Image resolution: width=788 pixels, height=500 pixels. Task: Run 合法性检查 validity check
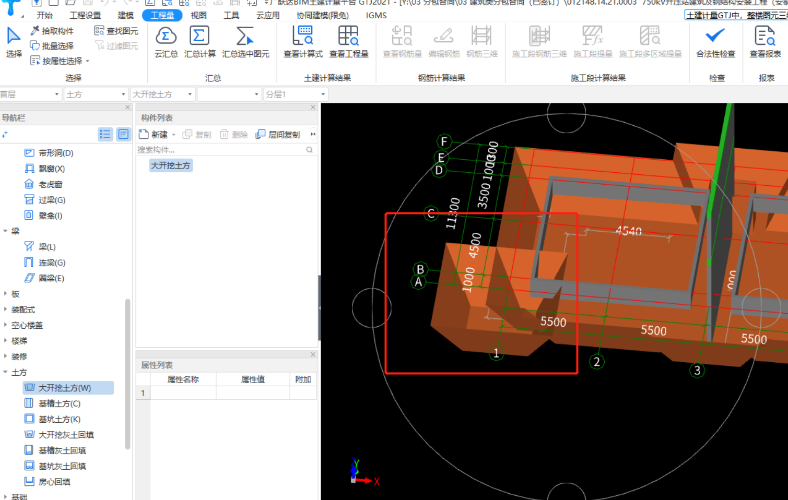(x=715, y=42)
